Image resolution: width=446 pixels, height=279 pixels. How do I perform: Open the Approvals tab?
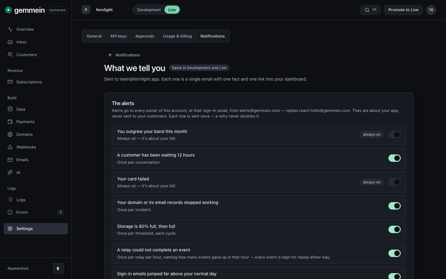tap(145, 36)
